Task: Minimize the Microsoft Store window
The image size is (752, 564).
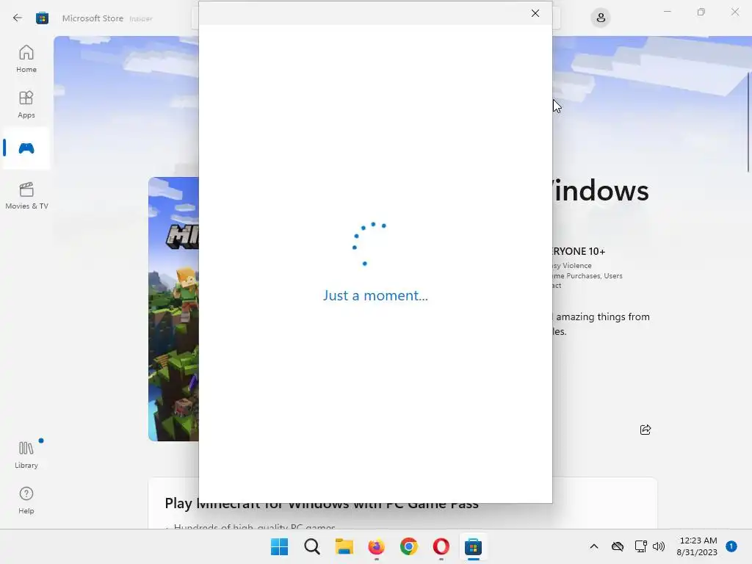Action: (x=667, y=12)
